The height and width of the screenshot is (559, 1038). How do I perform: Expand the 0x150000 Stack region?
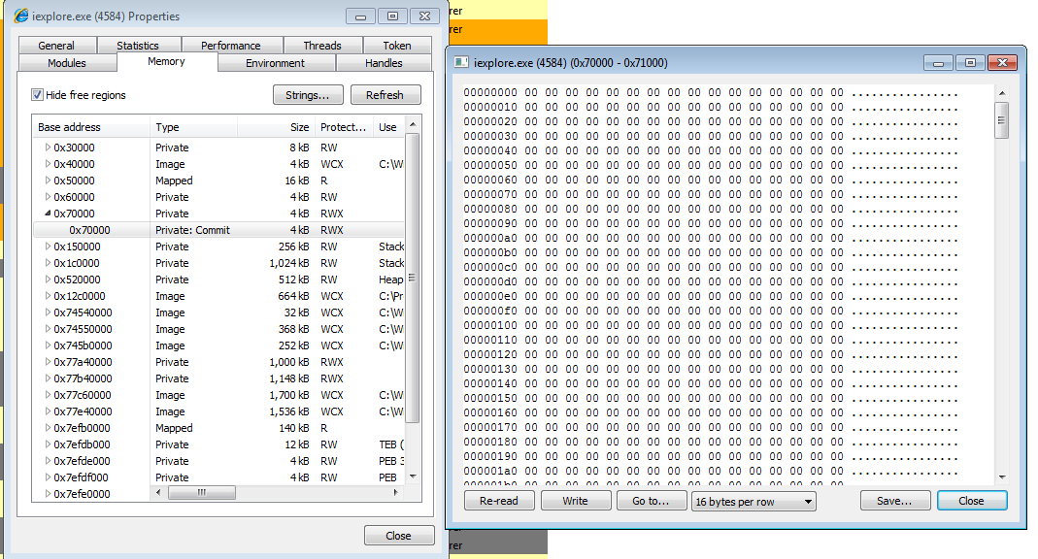click(48, 247)
